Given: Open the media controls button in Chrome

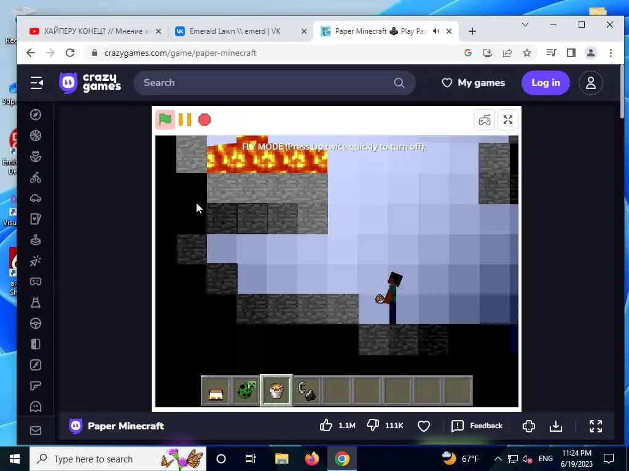Looking at the screenshot, I should click(x=551, y=53).
